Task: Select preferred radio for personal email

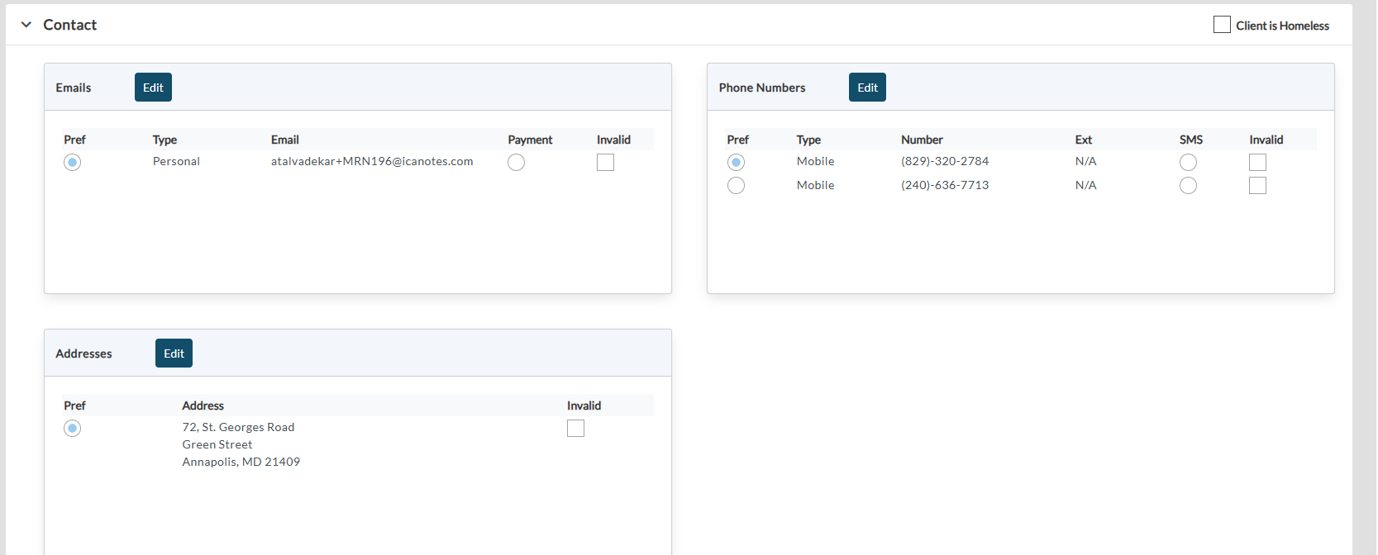Action: (73, 163)
